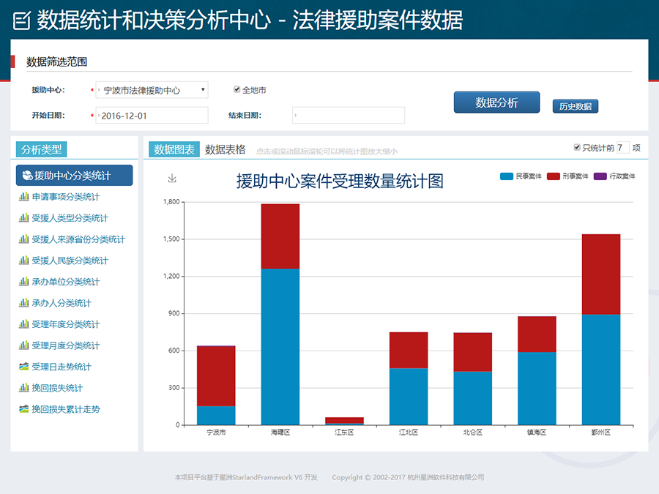Click the chart title 援助中心案件受理数量统计图

(340, 181)
